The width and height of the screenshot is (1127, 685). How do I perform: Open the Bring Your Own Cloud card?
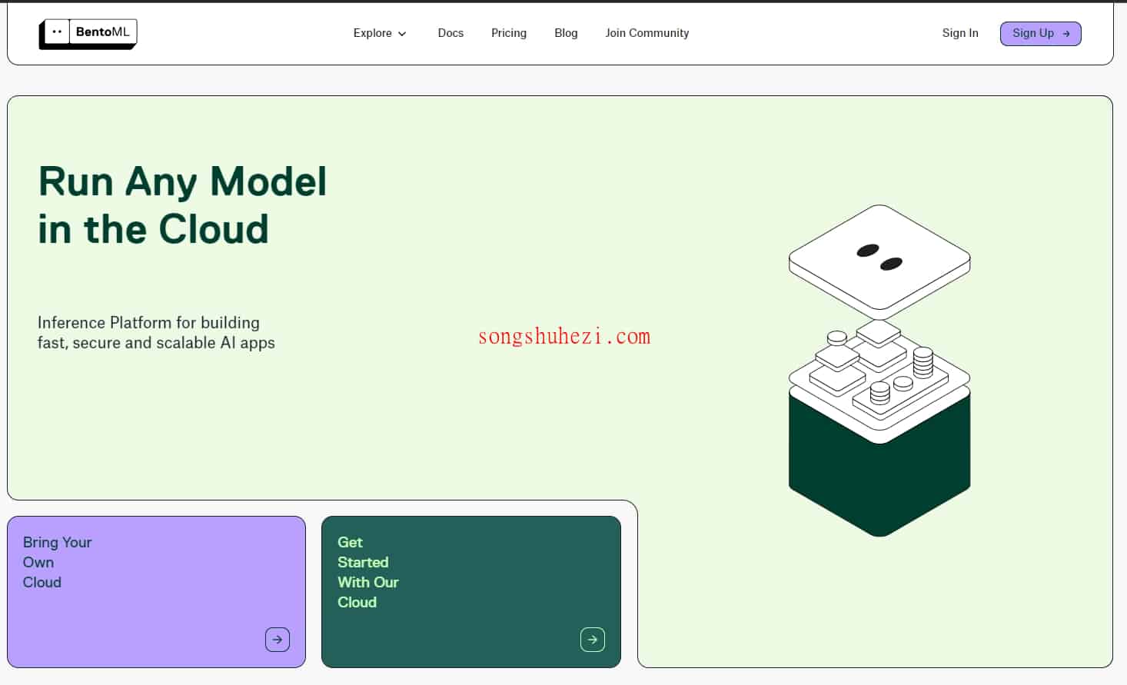[156, 592]
